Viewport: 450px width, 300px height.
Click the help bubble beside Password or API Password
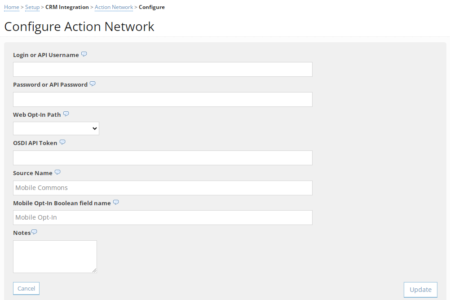93,84
